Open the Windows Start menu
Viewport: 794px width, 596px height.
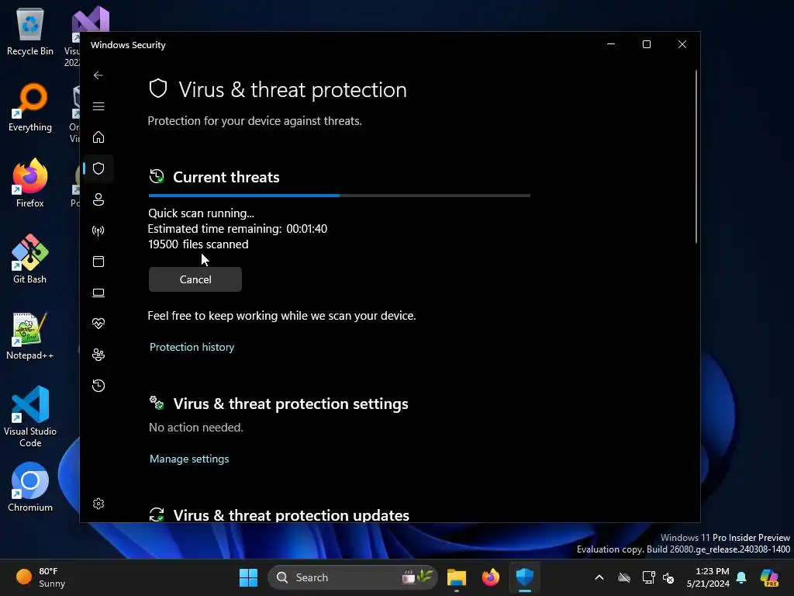click(x=248, y=577)
